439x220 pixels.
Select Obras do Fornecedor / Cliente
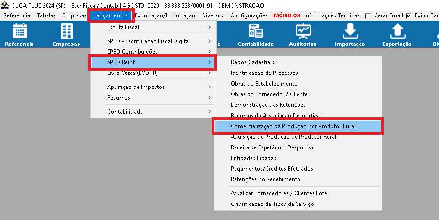point(298,94)
